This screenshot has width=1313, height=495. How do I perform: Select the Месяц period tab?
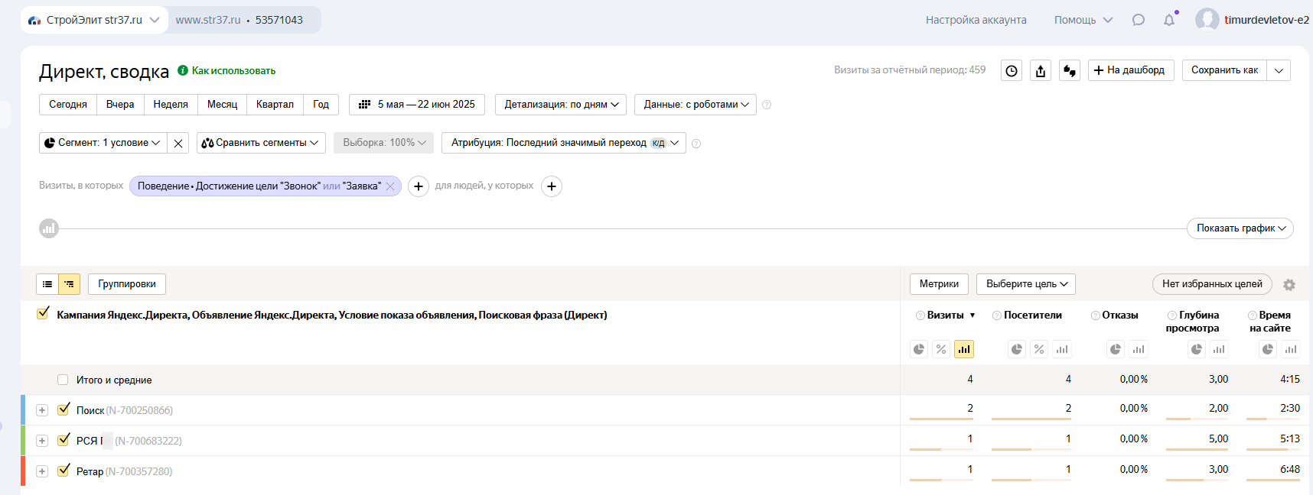tap(223, 105)
